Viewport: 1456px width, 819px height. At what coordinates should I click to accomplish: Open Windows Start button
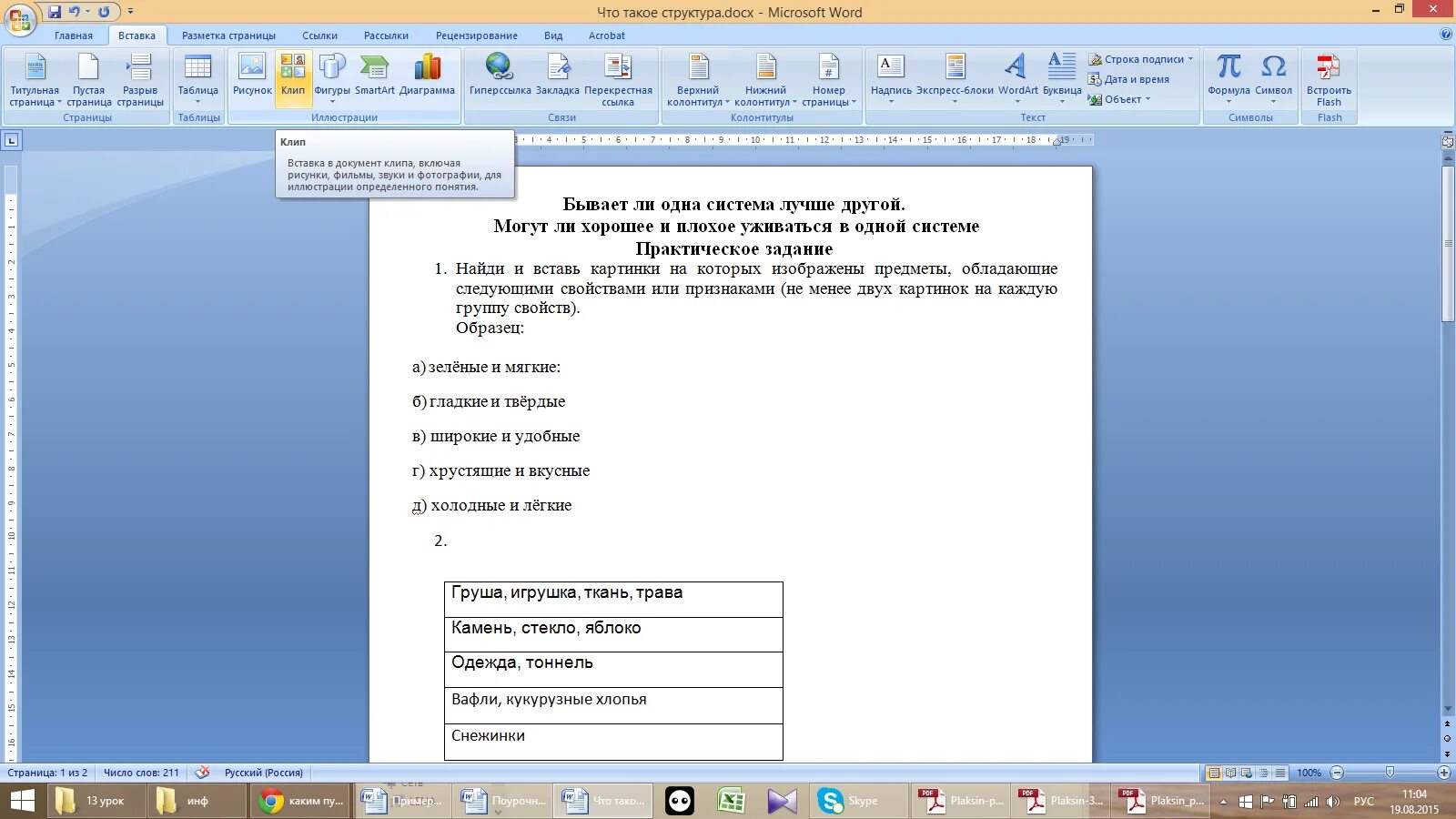(22, 801)
